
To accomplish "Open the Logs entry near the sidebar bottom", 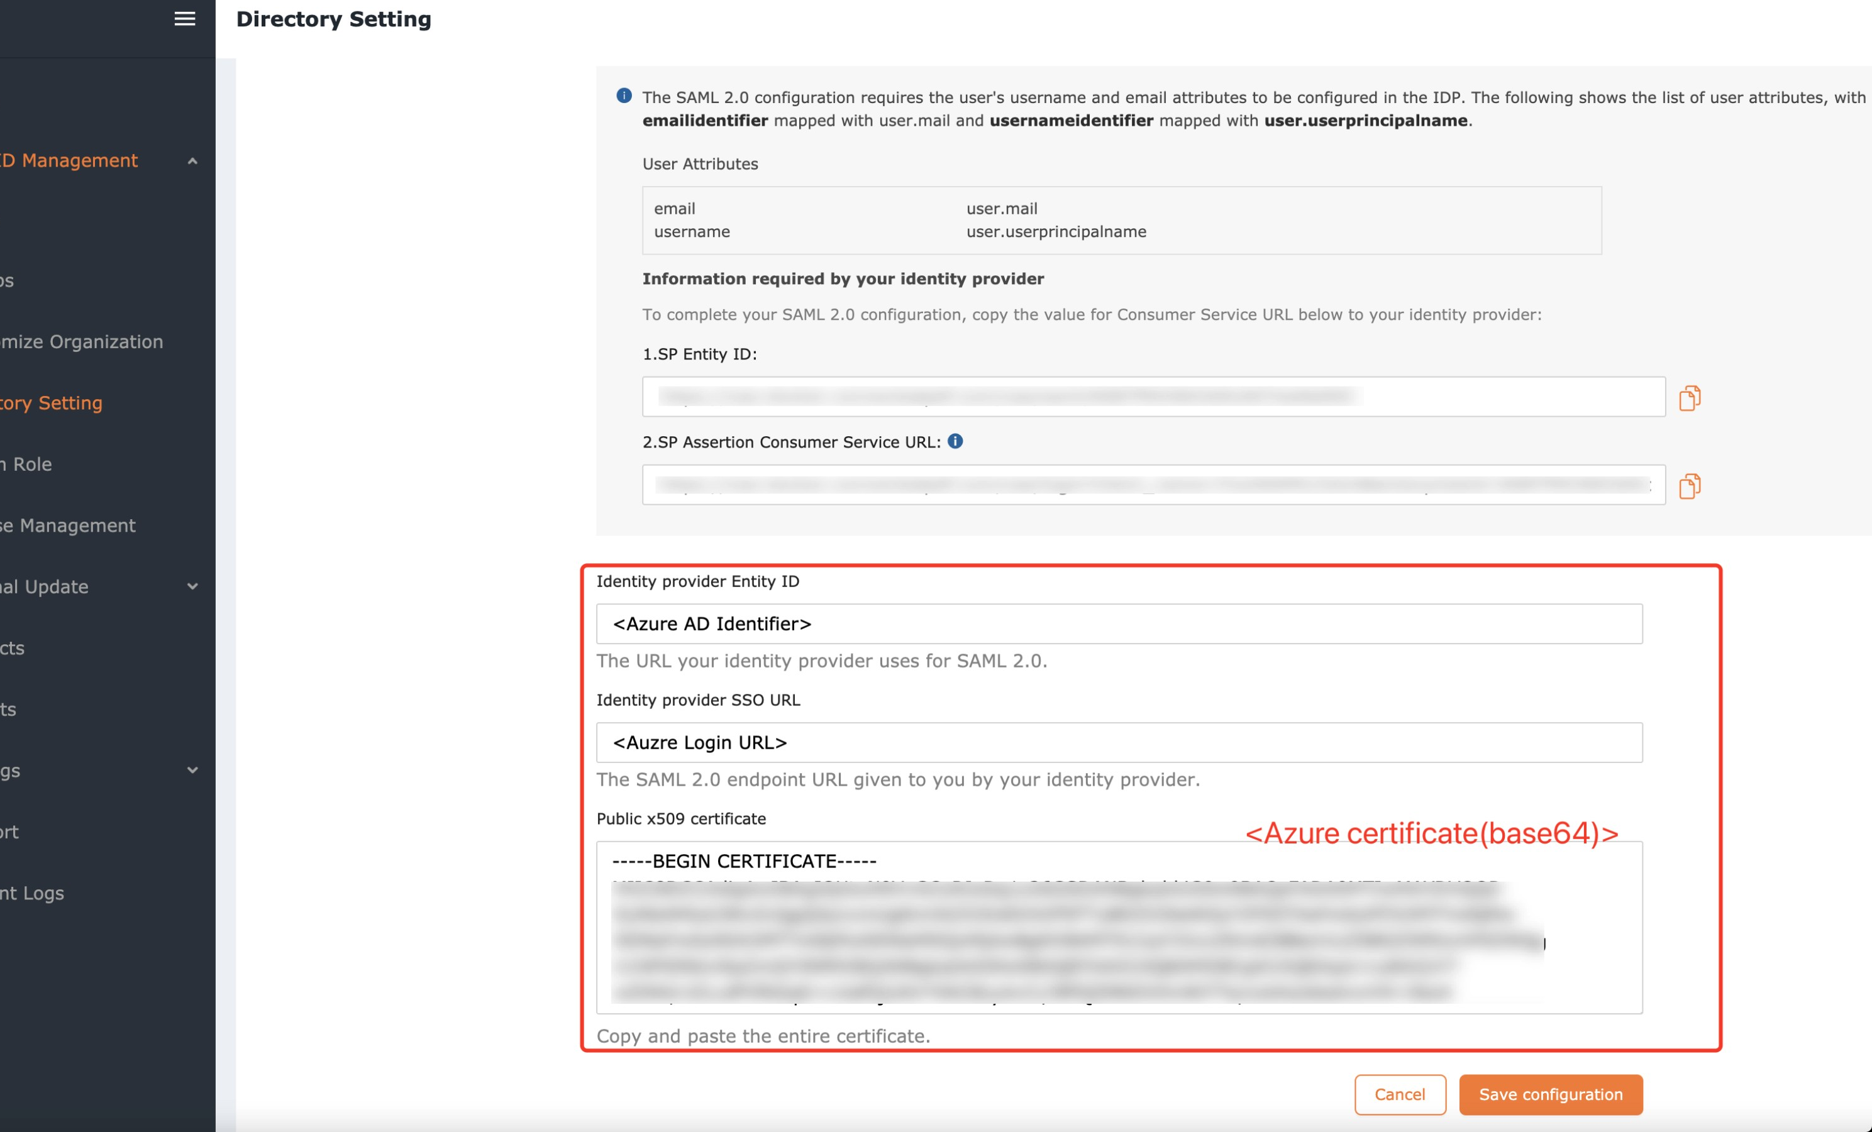I will 32,893.
